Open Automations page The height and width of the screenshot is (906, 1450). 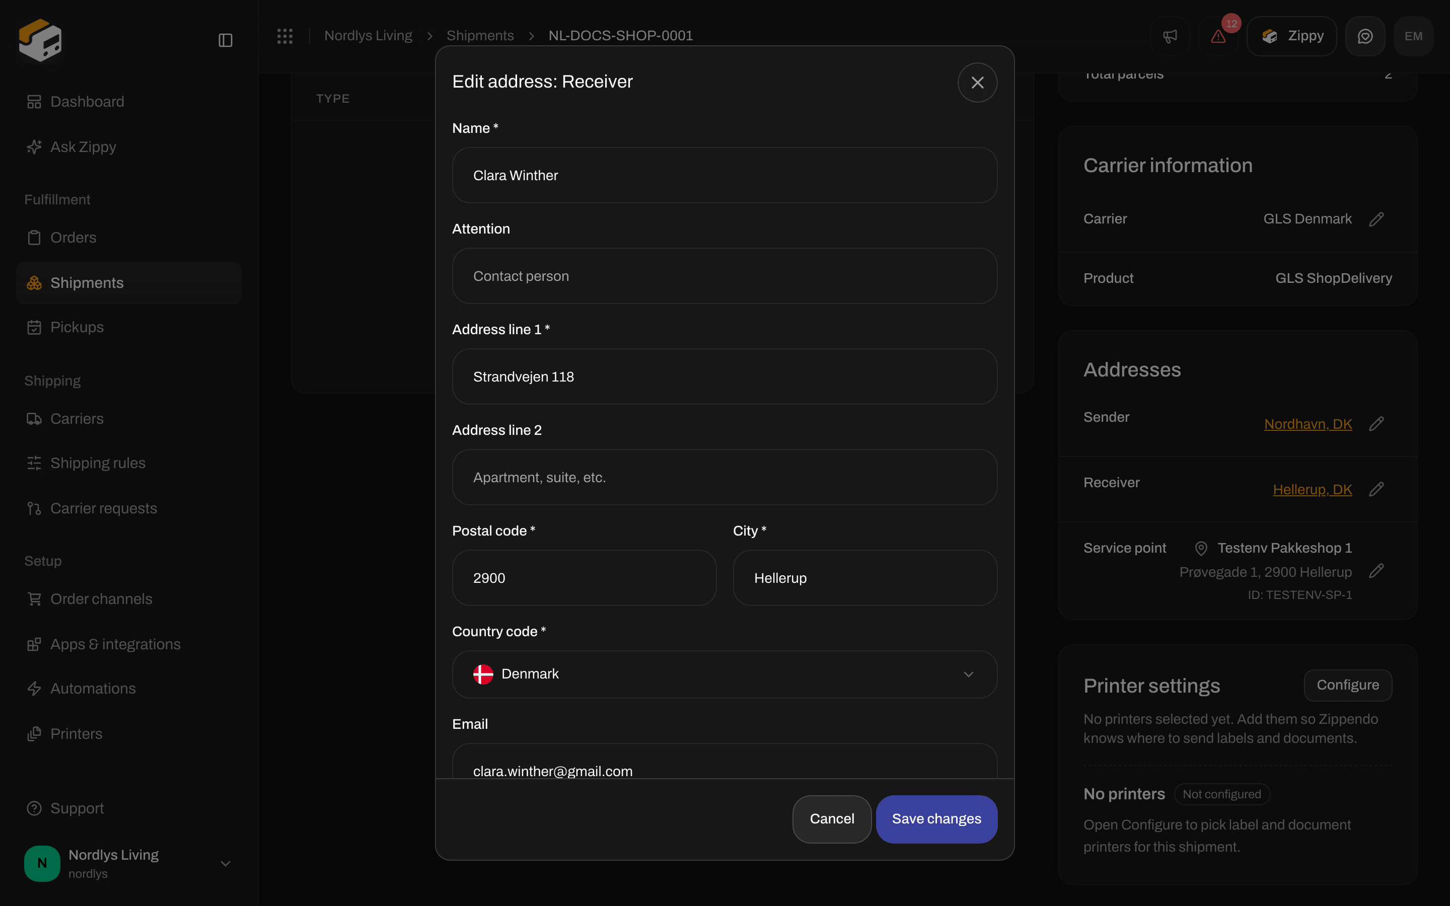tap(129, 689)
